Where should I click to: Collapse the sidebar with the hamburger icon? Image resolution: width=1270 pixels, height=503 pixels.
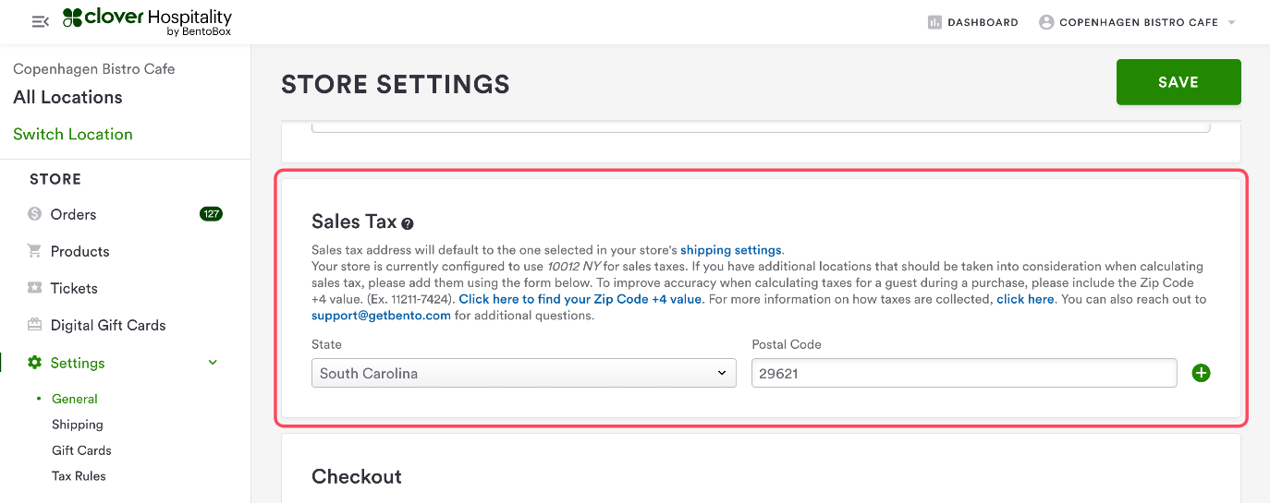coord(40,22)
